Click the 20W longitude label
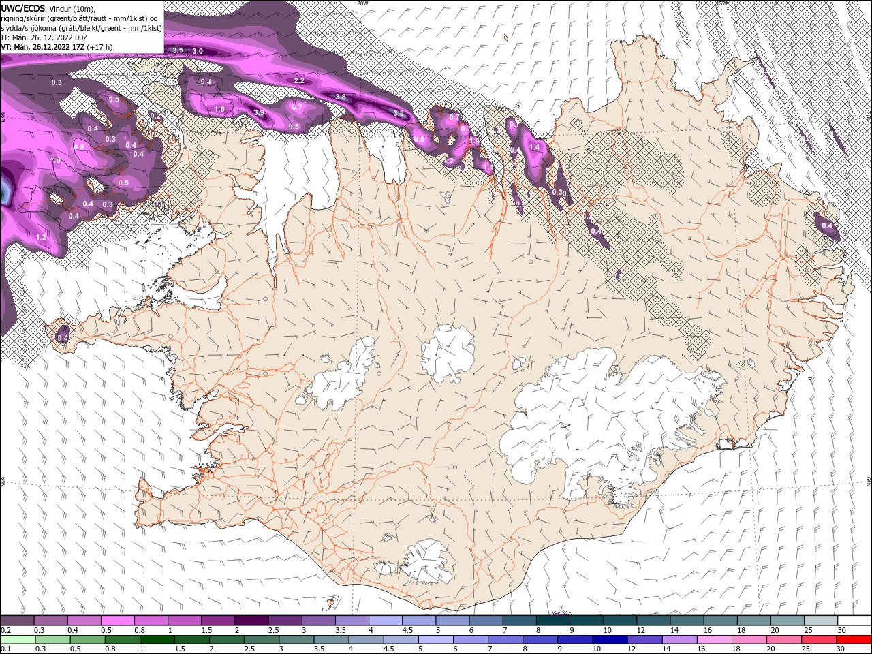The image size is (872, 654). 362,3
